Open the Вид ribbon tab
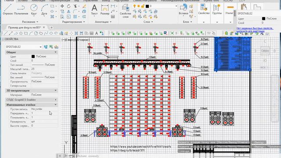 point(77,1)
